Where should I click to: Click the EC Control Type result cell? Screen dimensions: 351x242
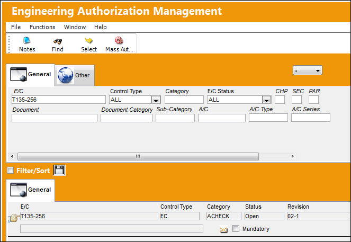[179, 216]
